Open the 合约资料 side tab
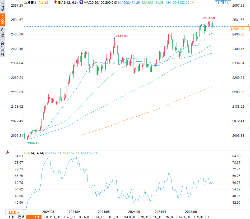The height and width of the screenshot is (219, 250). pyautogui.click(x=2, y=49)
